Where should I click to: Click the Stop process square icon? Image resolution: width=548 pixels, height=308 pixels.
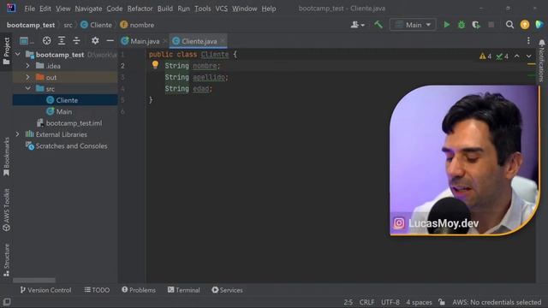pyautogui.click(x=491, y=25)
